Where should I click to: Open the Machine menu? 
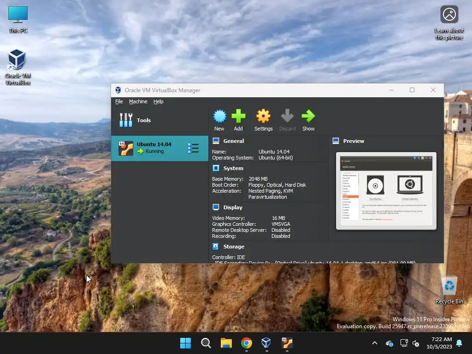[138, 101]
